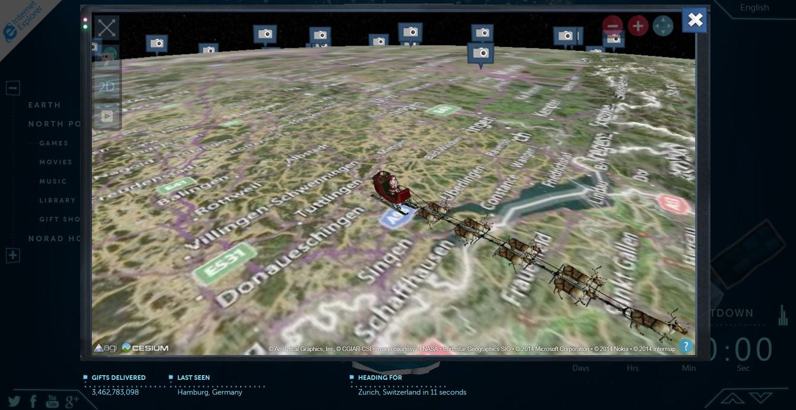
Task: Open the NORTH POLE menu item
Action: click(55, 124)
